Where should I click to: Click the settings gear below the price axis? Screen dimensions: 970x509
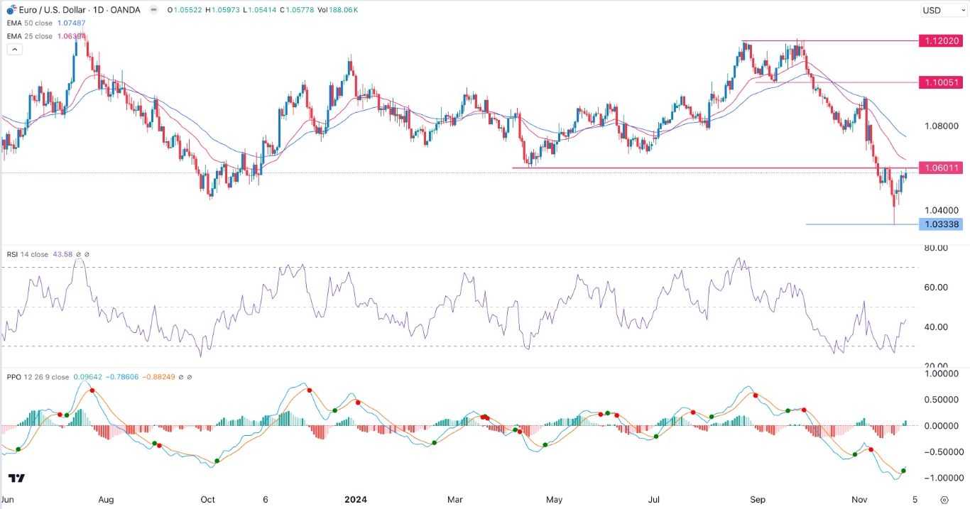pyautogui.click(x=944, y=499)
